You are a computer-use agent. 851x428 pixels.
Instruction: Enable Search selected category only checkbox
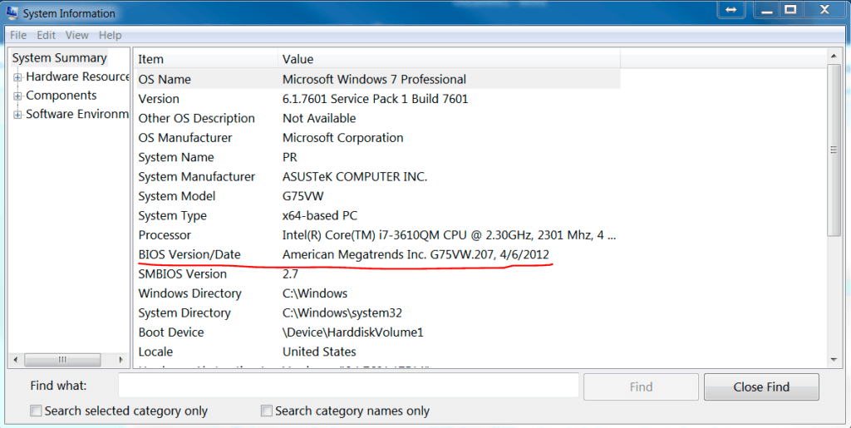click(36, 411)
